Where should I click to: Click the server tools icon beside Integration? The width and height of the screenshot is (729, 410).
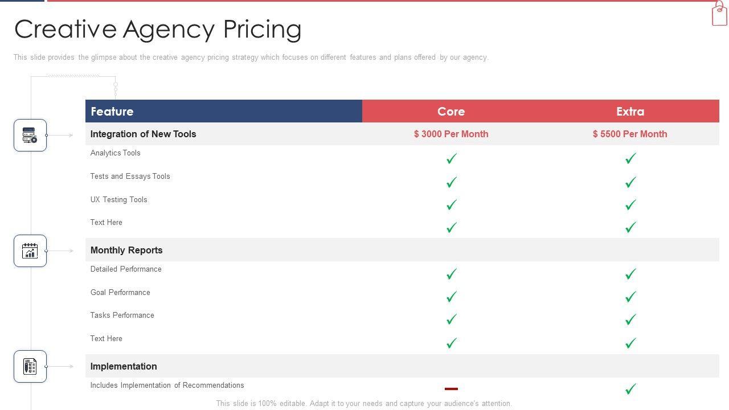point(30,136)
